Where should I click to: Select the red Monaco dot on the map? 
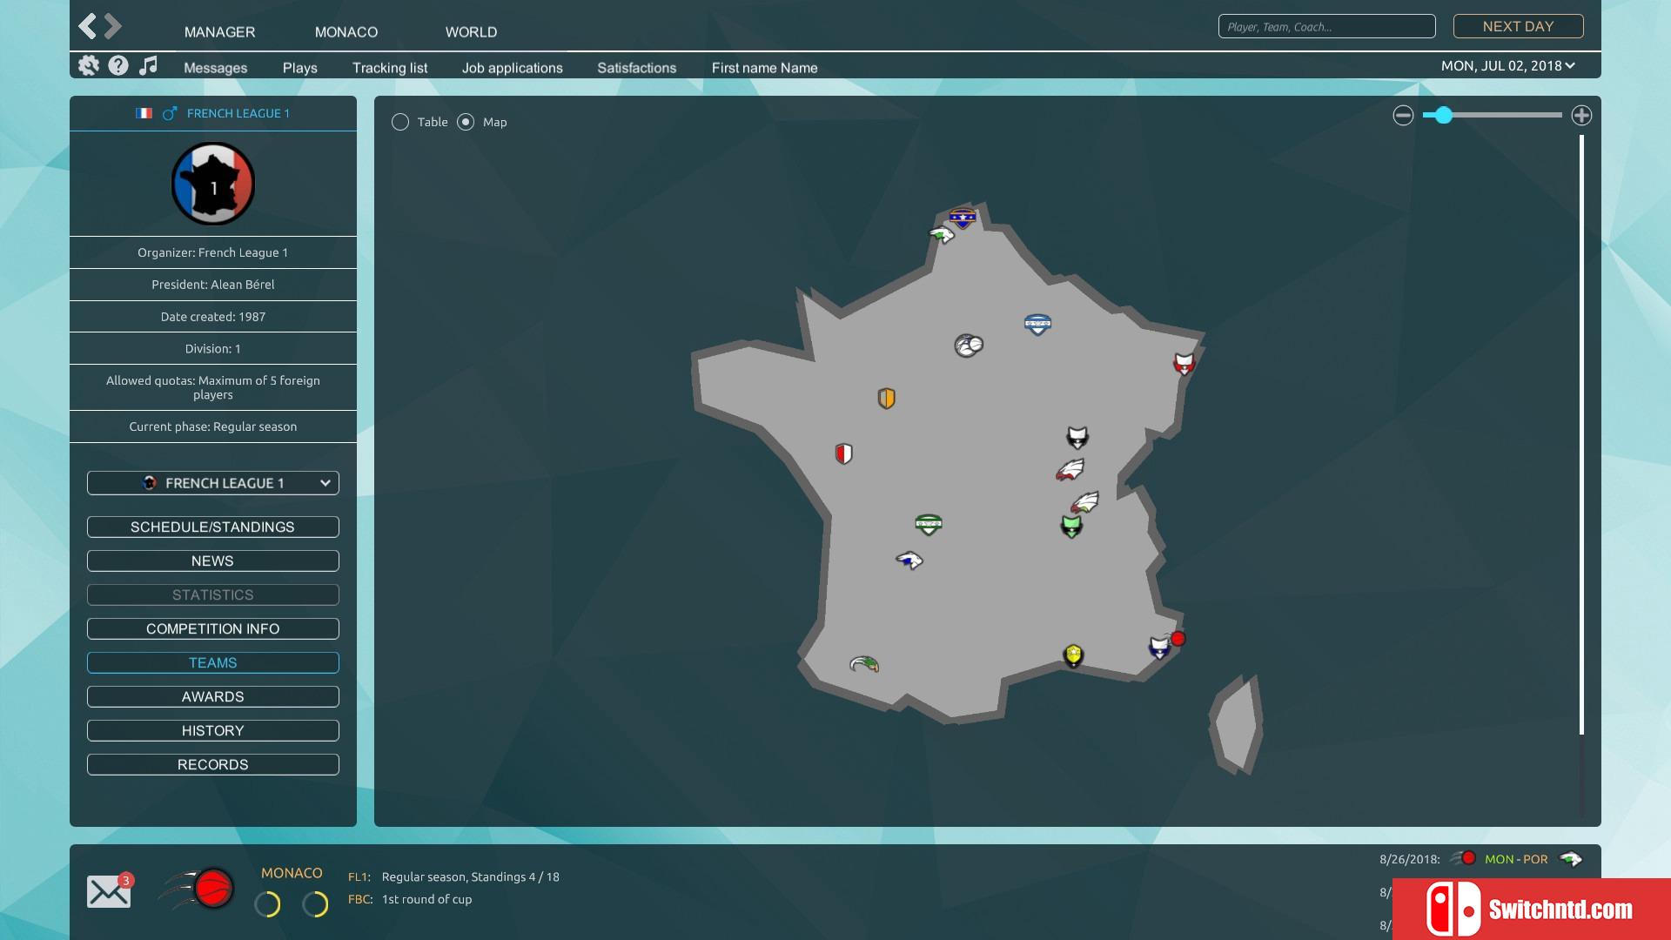[x=1178, y=639]
